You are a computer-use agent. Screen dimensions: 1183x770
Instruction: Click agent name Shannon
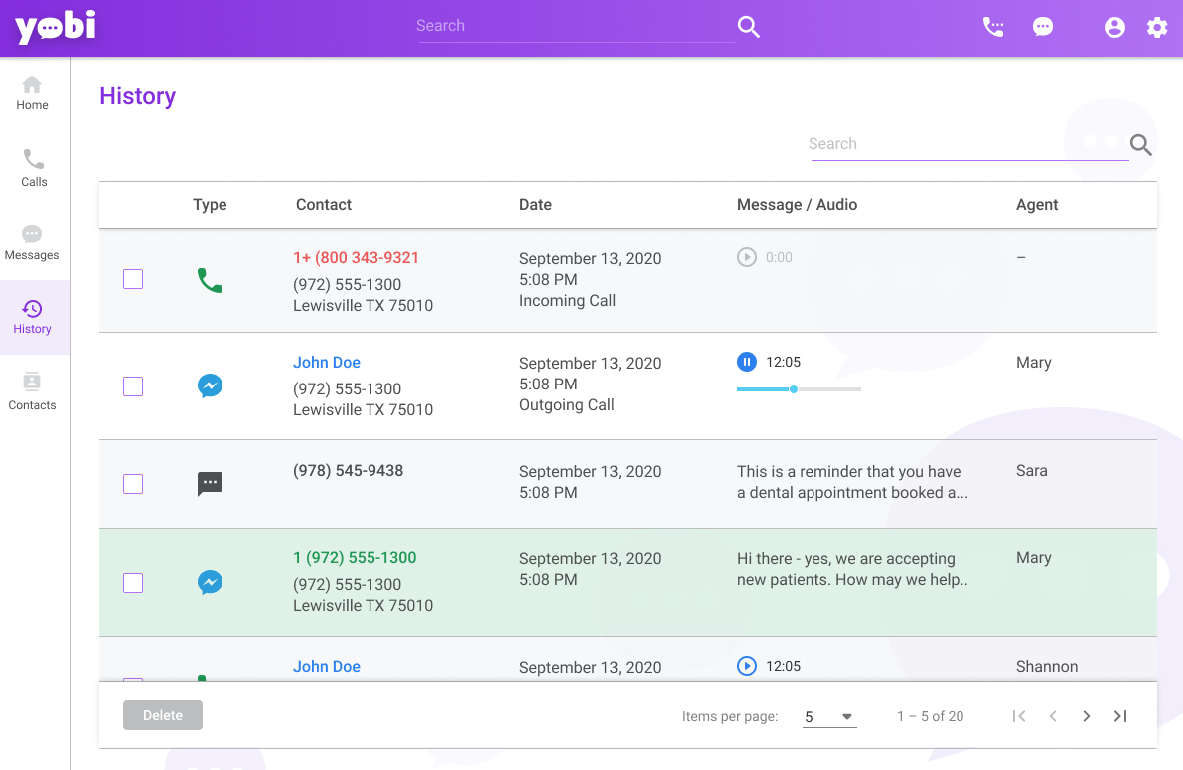[x=1047, y=667]
